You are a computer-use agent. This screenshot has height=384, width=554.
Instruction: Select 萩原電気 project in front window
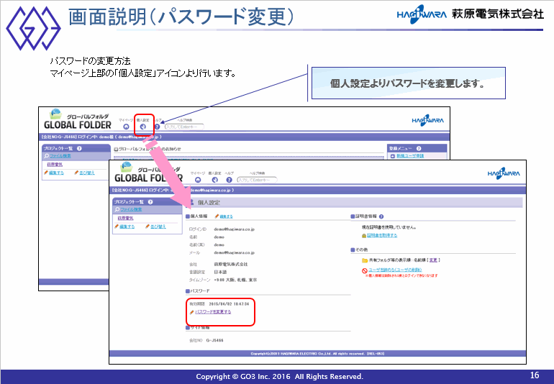[125, 219]
